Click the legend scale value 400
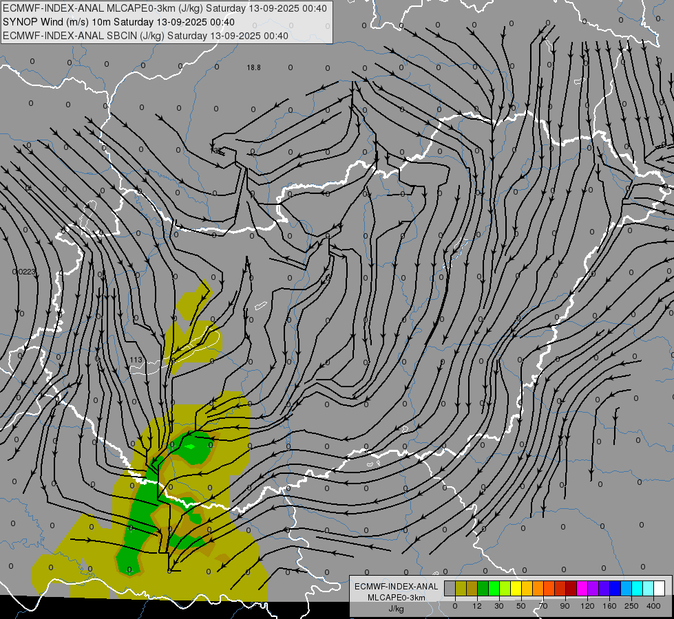 click(653, 606)
